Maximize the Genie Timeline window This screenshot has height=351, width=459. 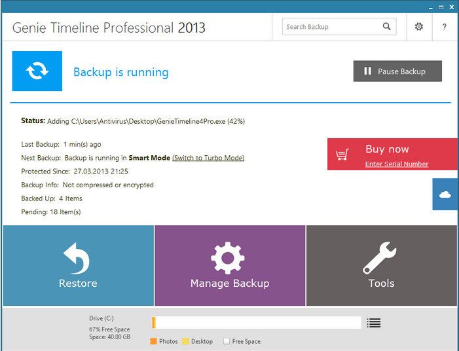[x=441, y=8]
